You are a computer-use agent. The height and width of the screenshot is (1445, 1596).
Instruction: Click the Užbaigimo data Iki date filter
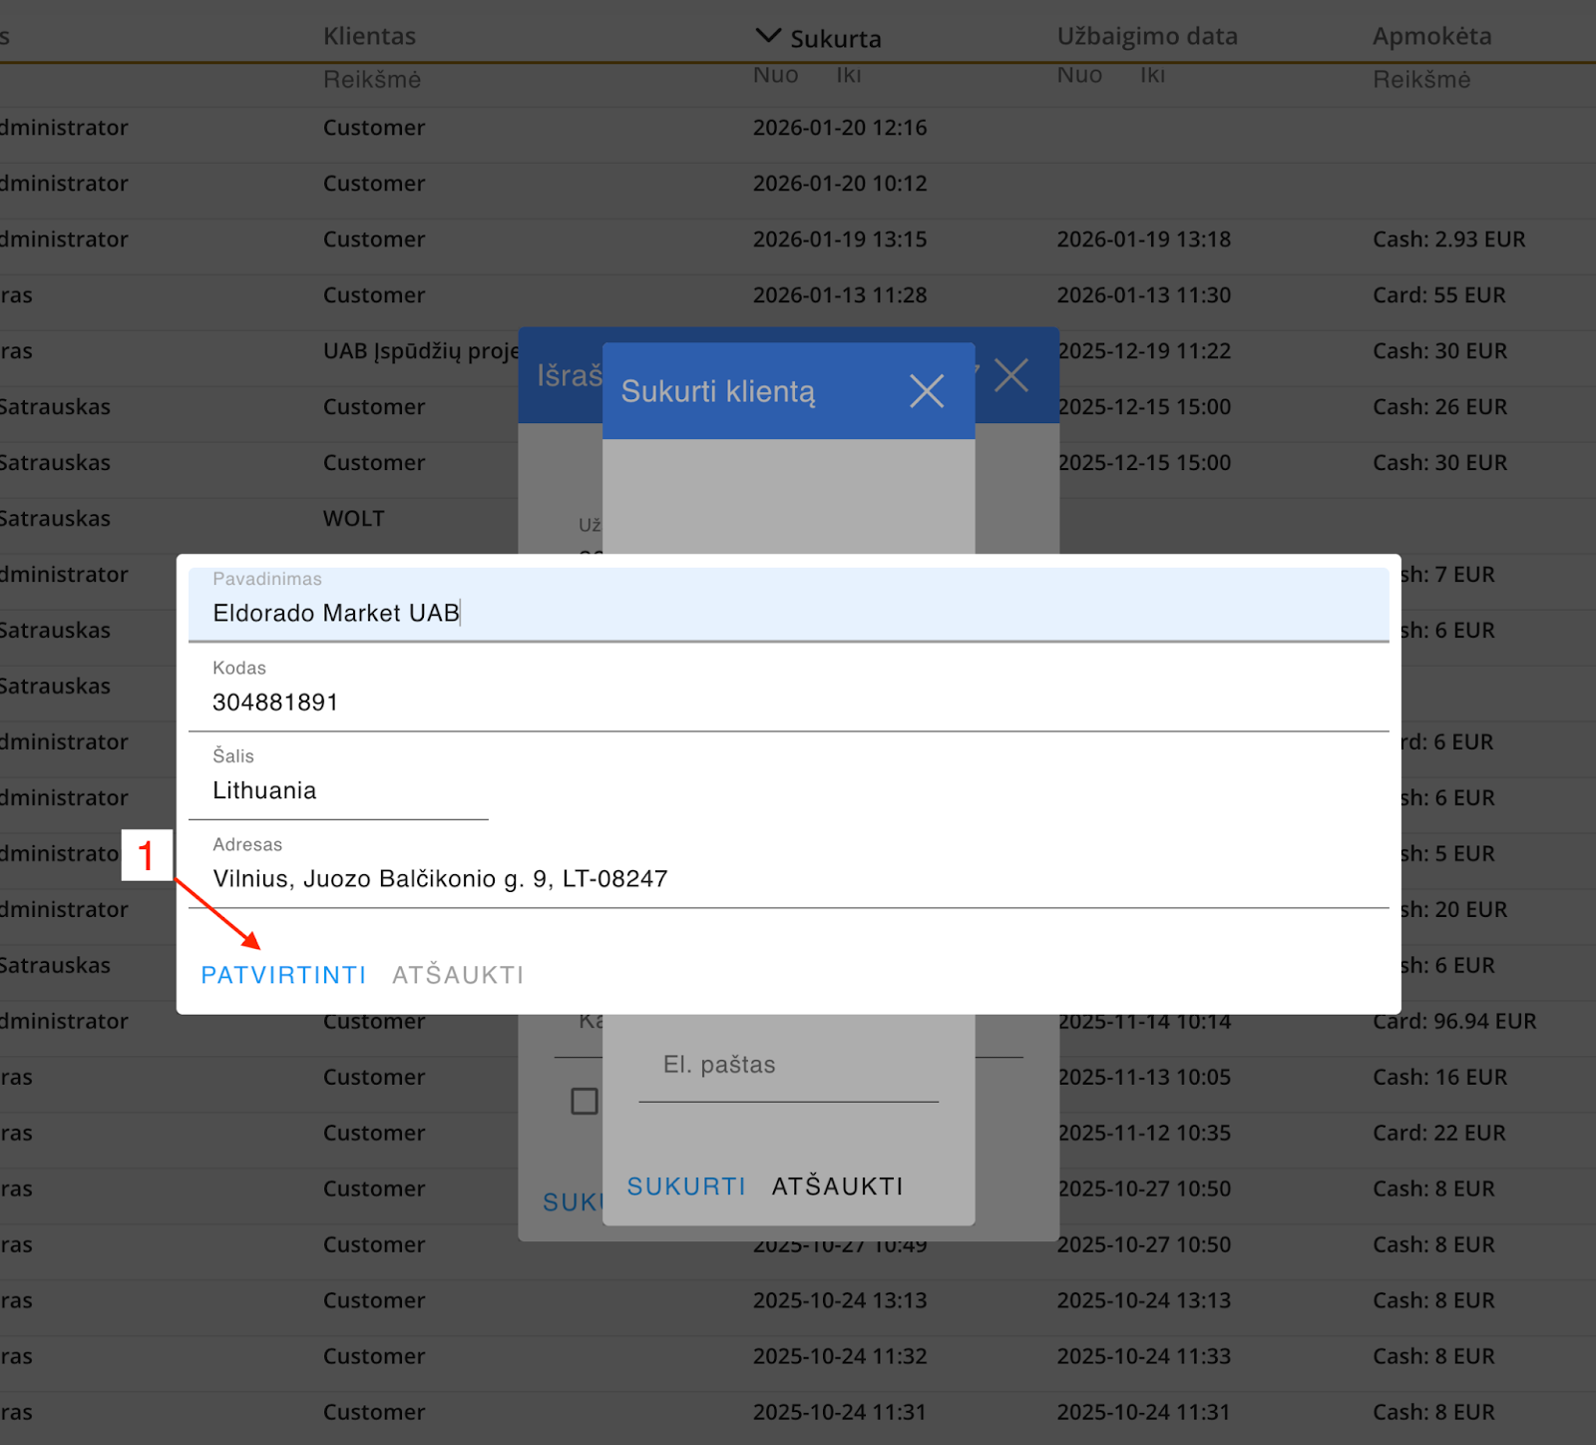tap(1152, 76)
